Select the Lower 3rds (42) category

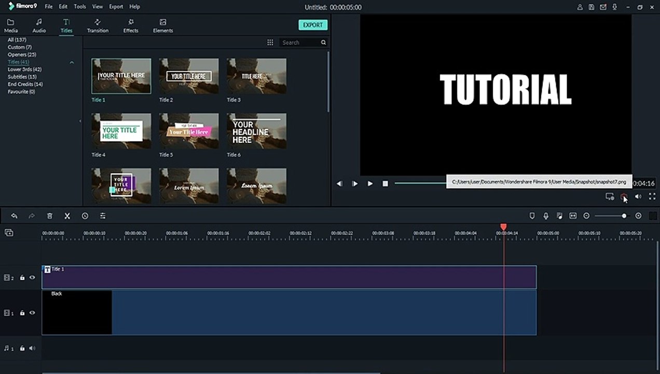tap(24, 69)
